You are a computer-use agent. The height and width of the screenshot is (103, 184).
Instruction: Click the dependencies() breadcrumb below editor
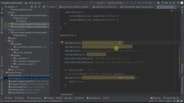[x=66, y=94]
